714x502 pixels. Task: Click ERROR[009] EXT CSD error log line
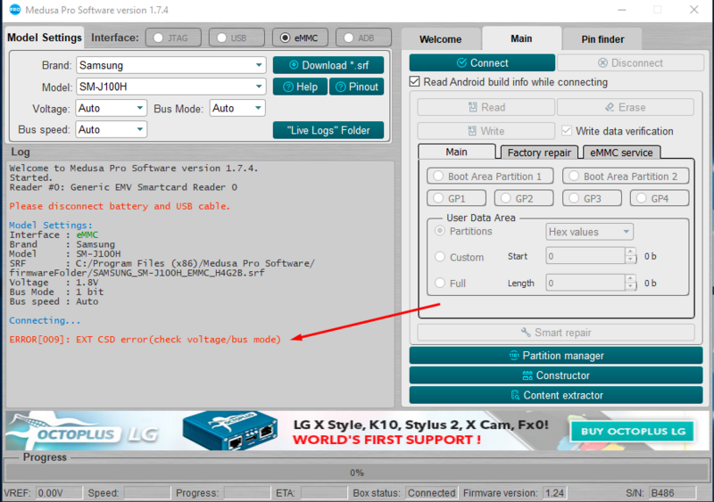tap(145, 340)
